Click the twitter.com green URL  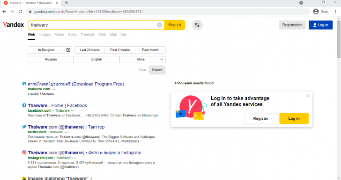(37, 132)
